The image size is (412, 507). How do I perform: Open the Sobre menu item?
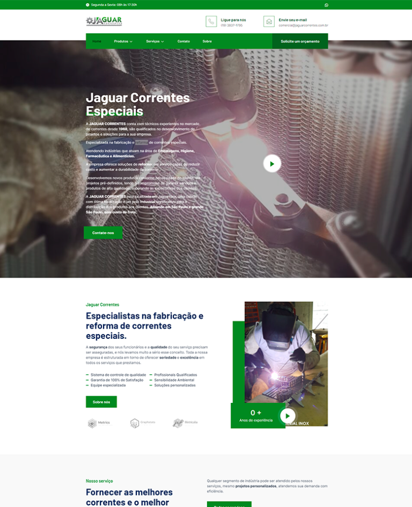[x=207, y=41]
